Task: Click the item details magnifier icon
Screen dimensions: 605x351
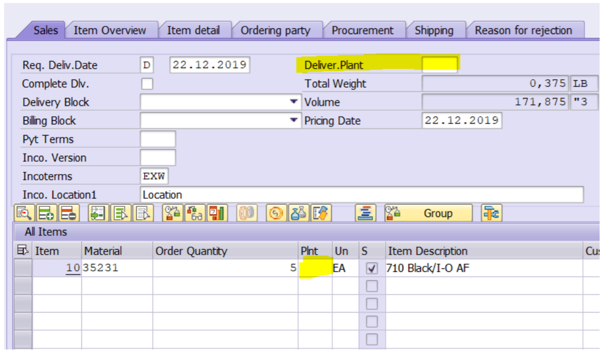Action: tap(23, 214)
